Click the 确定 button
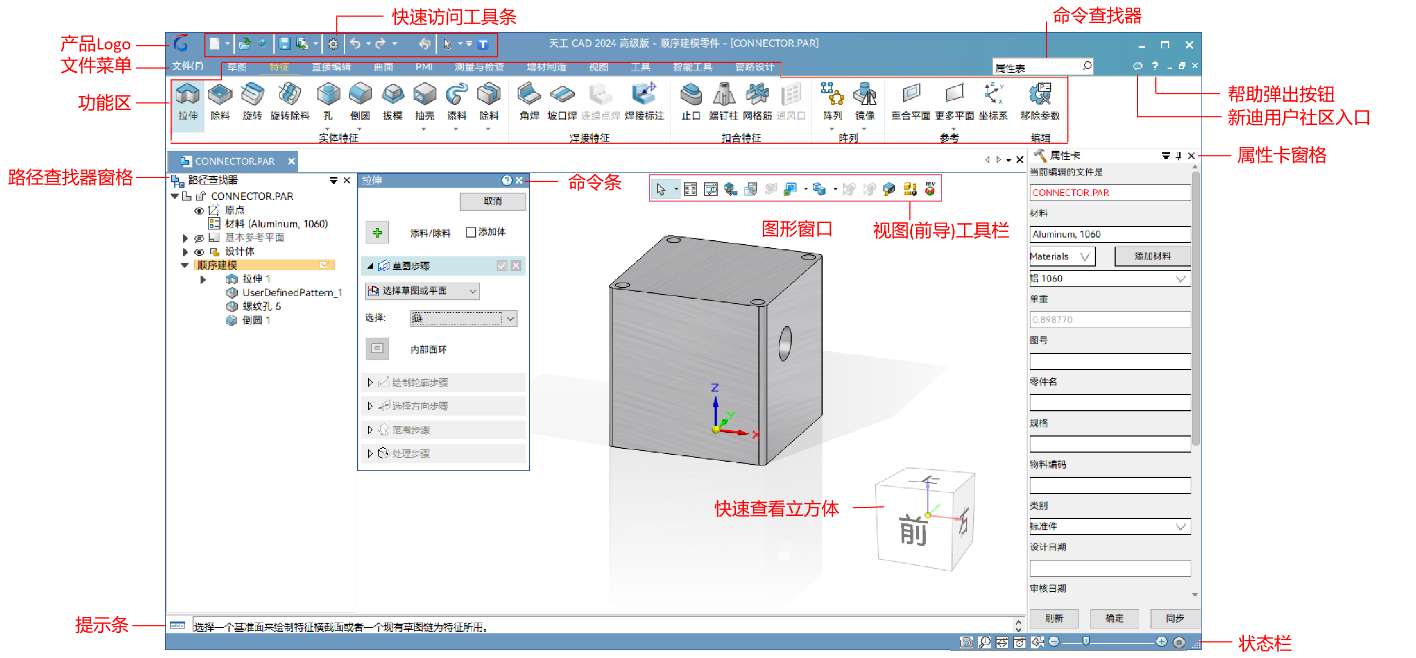Image resolution: width=1416 pixels, height=658 pixels. pos(1114,618)
